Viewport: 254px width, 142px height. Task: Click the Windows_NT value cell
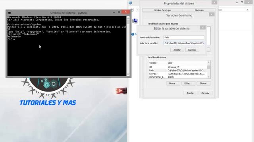coord(173,67)
